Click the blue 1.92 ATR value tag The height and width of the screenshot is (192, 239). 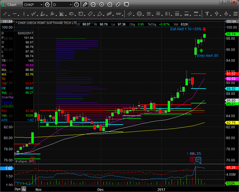point(7,169)
